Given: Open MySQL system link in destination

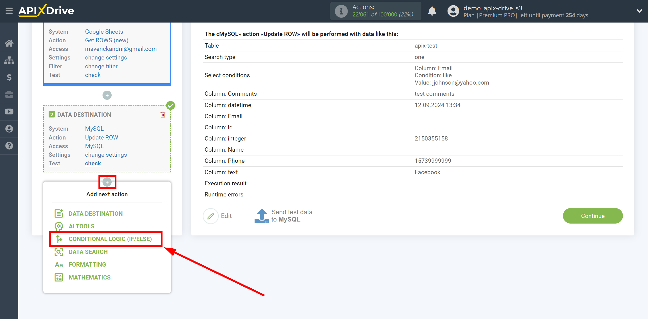Looking at the screenshot, I should (94, 129).
